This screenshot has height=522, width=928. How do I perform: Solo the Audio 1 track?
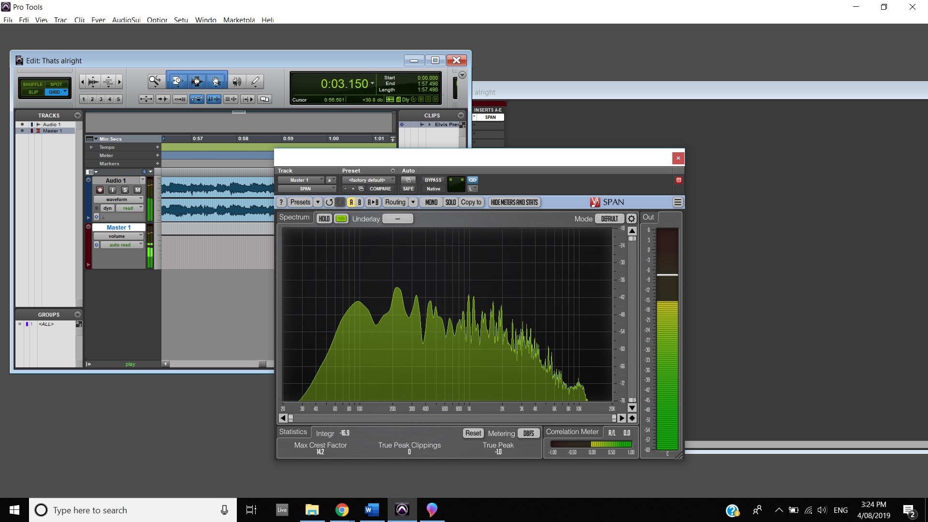[x=125, y=190]
